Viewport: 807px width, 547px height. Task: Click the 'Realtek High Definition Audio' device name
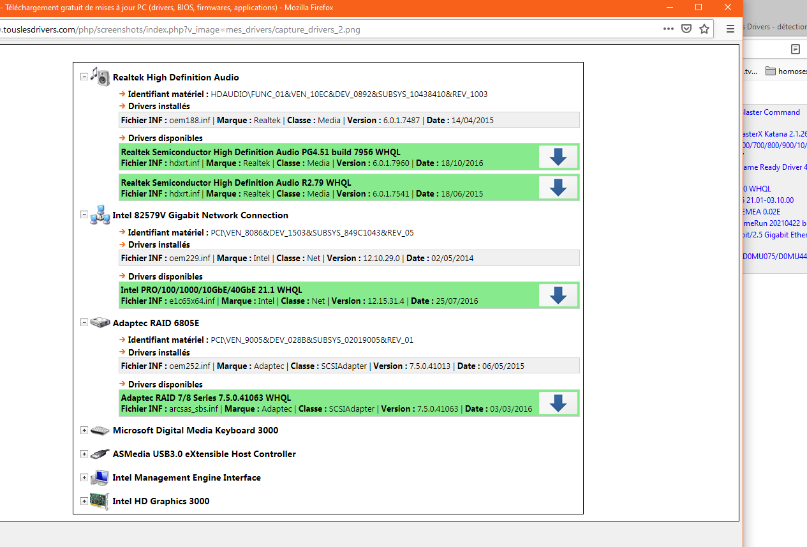click(176, 77)
